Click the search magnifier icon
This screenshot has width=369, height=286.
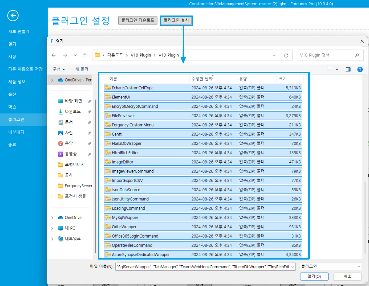(x=357, y=55)
